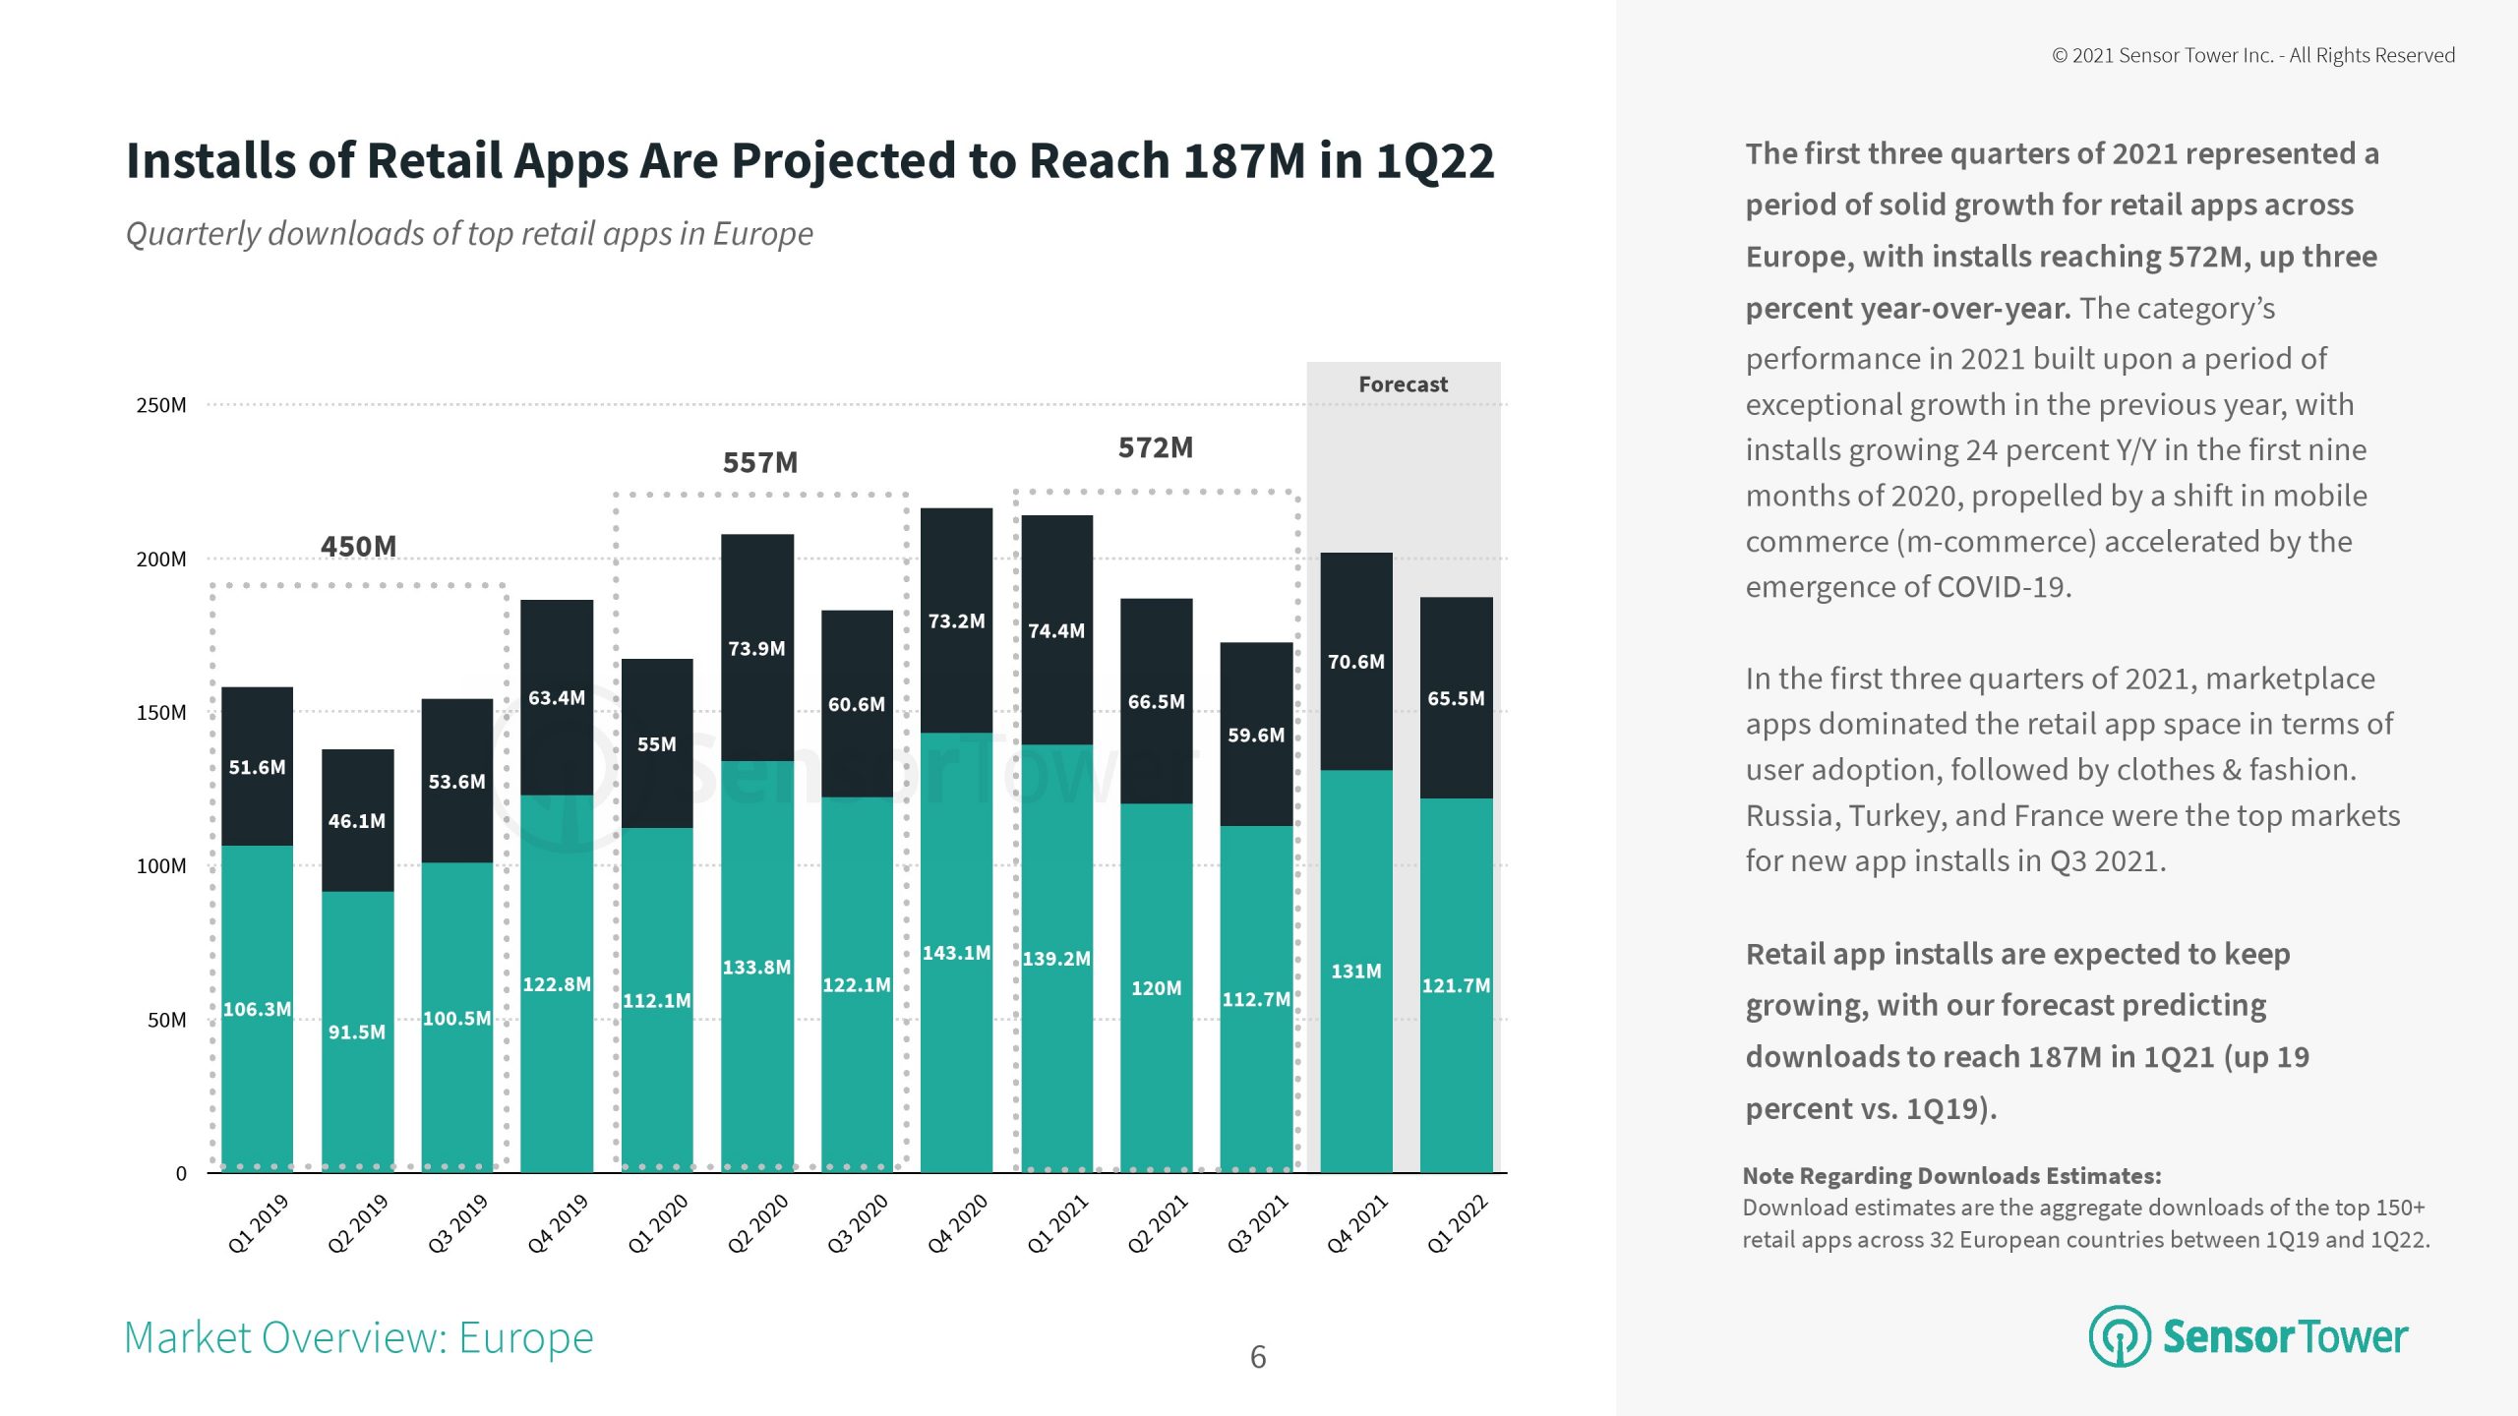This screenshot has height=1416, width=2518.
Task: Click the Market Overview: Europe footer text
Action: (359, 1337)
